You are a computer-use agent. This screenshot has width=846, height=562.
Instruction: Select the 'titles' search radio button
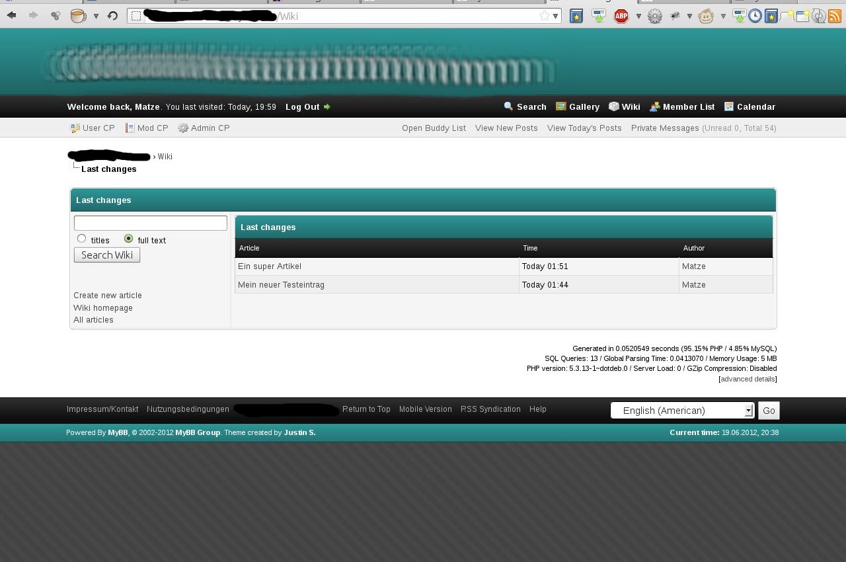tap(82, 239)
